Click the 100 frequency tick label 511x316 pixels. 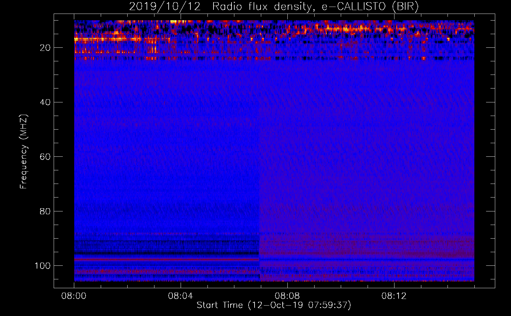pos(43,266)
